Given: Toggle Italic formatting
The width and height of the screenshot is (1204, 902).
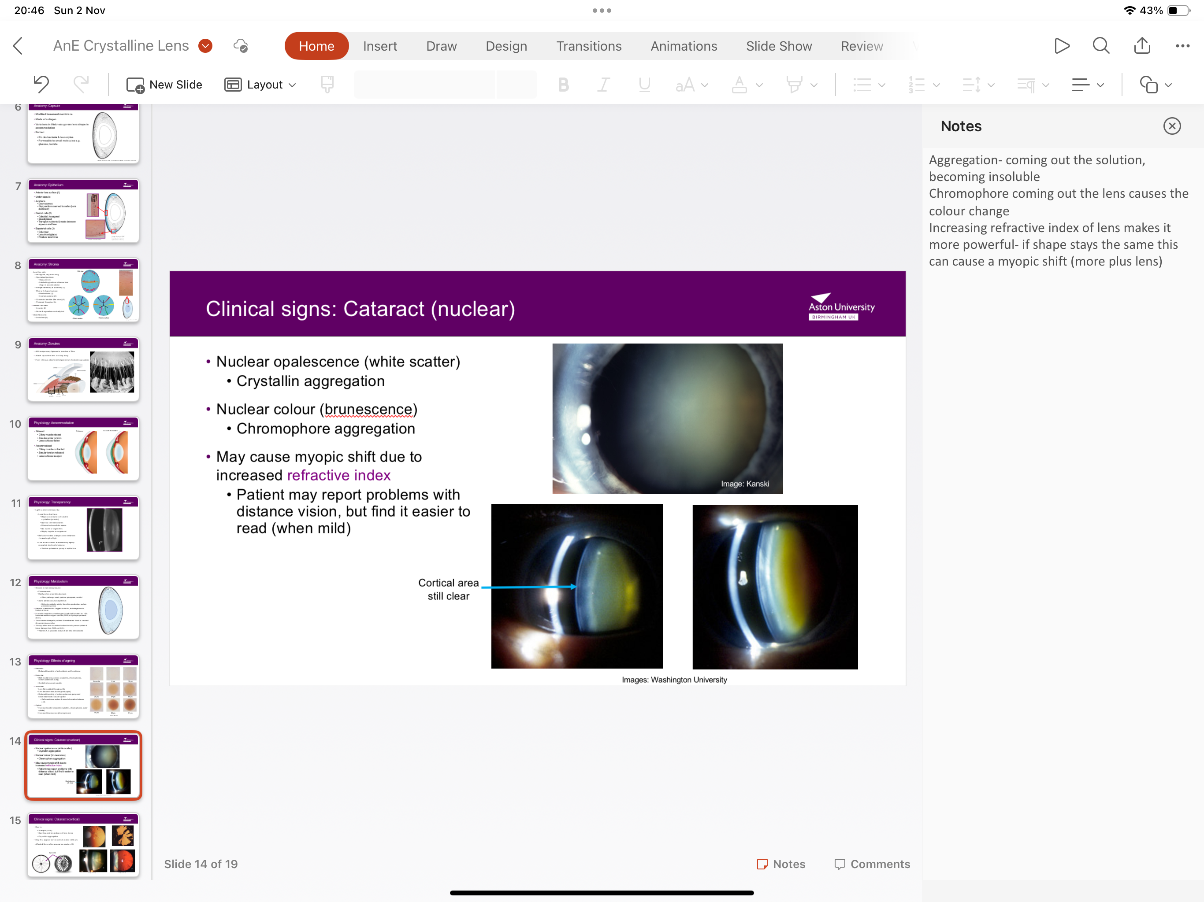Looking at the screenshot, I should point(603,84).
